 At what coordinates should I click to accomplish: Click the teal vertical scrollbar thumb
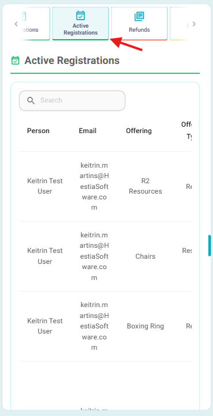click(x=210, y=245)
